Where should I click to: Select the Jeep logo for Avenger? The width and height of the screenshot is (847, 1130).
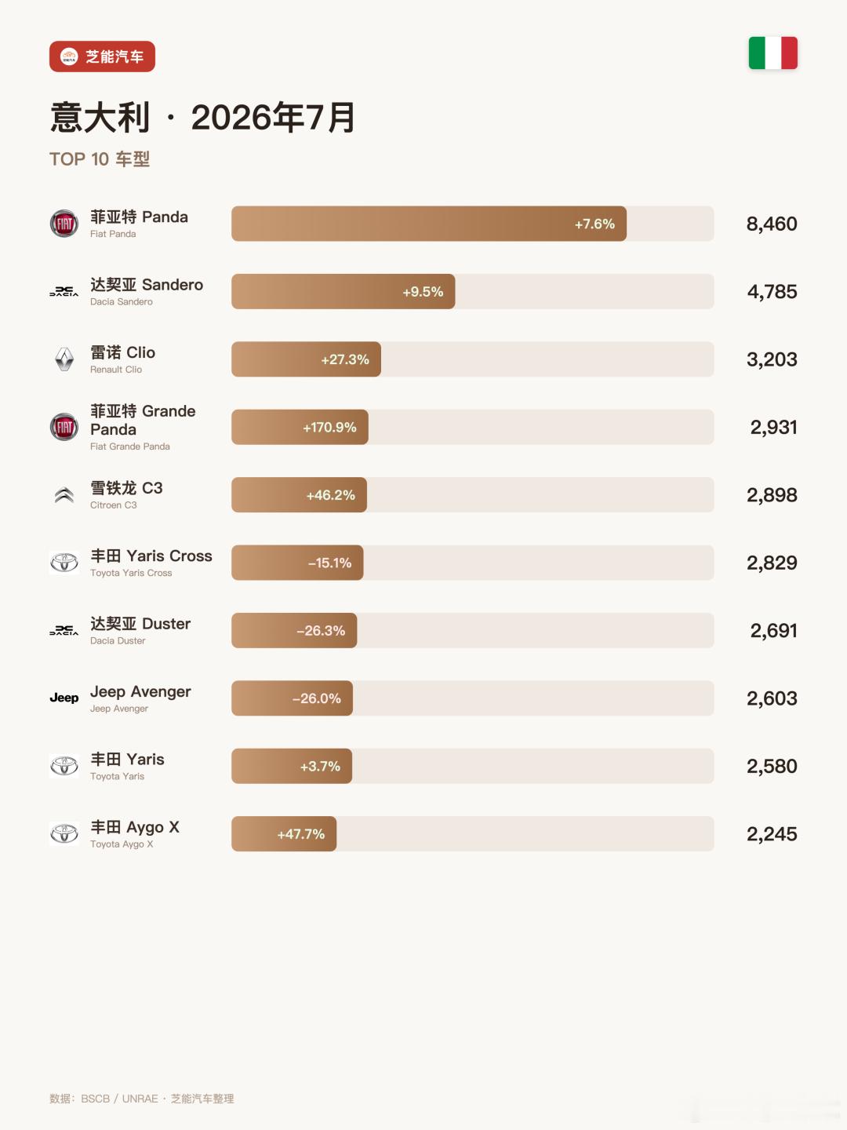(x=64, y=698)
